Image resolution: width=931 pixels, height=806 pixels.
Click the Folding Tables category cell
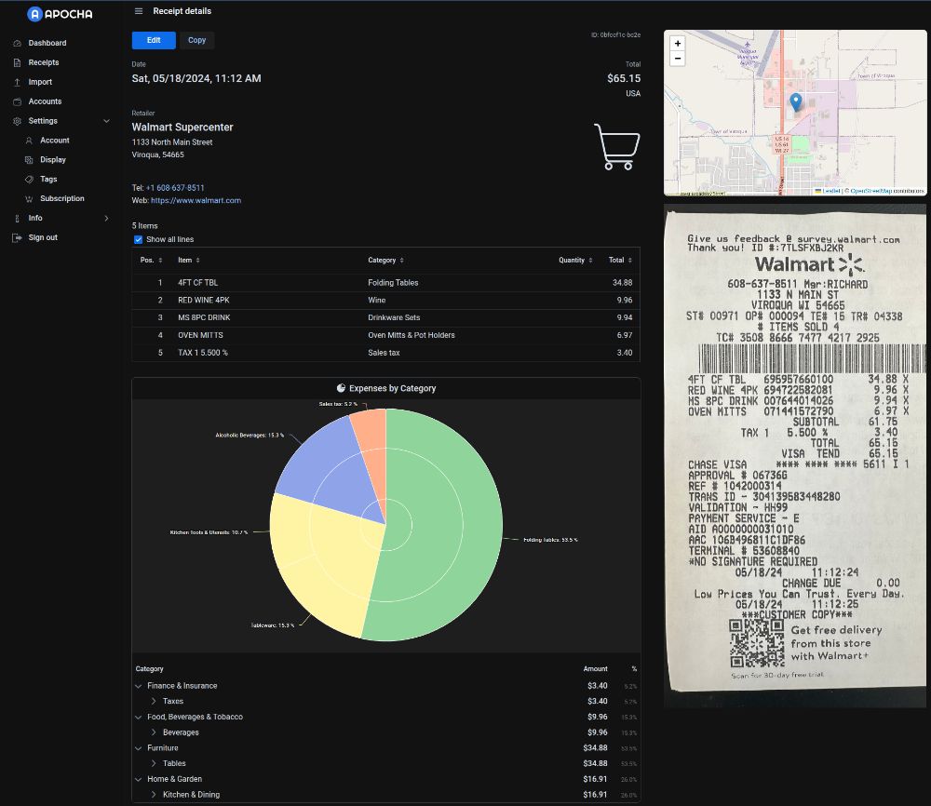[x=393, y=283]
